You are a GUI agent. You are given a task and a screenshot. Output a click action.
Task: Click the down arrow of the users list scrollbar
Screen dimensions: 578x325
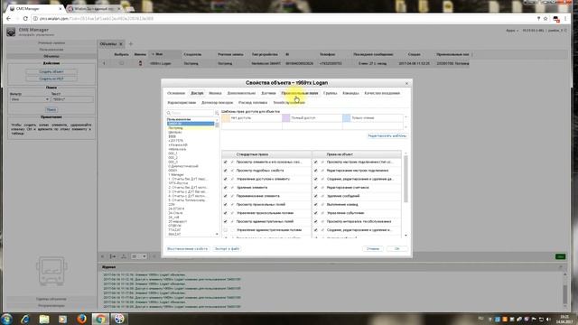[217, 235]
